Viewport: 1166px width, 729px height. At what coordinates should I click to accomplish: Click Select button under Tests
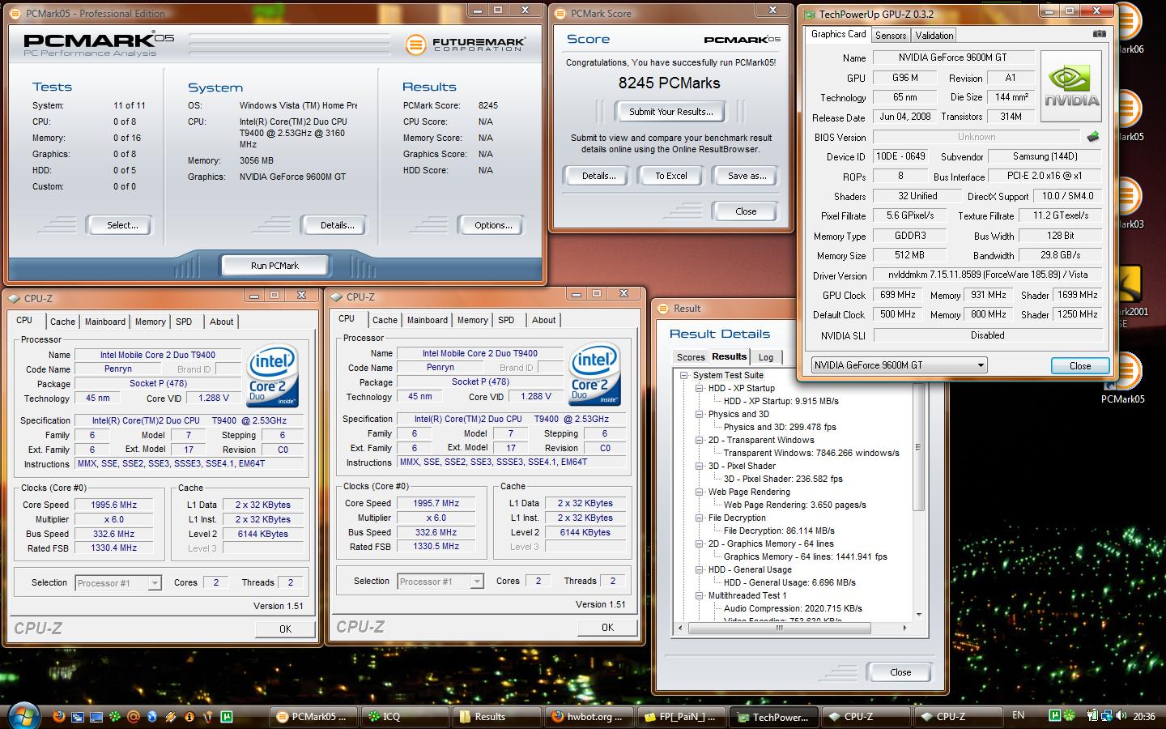pyautogui.click(x=122, y=225)
